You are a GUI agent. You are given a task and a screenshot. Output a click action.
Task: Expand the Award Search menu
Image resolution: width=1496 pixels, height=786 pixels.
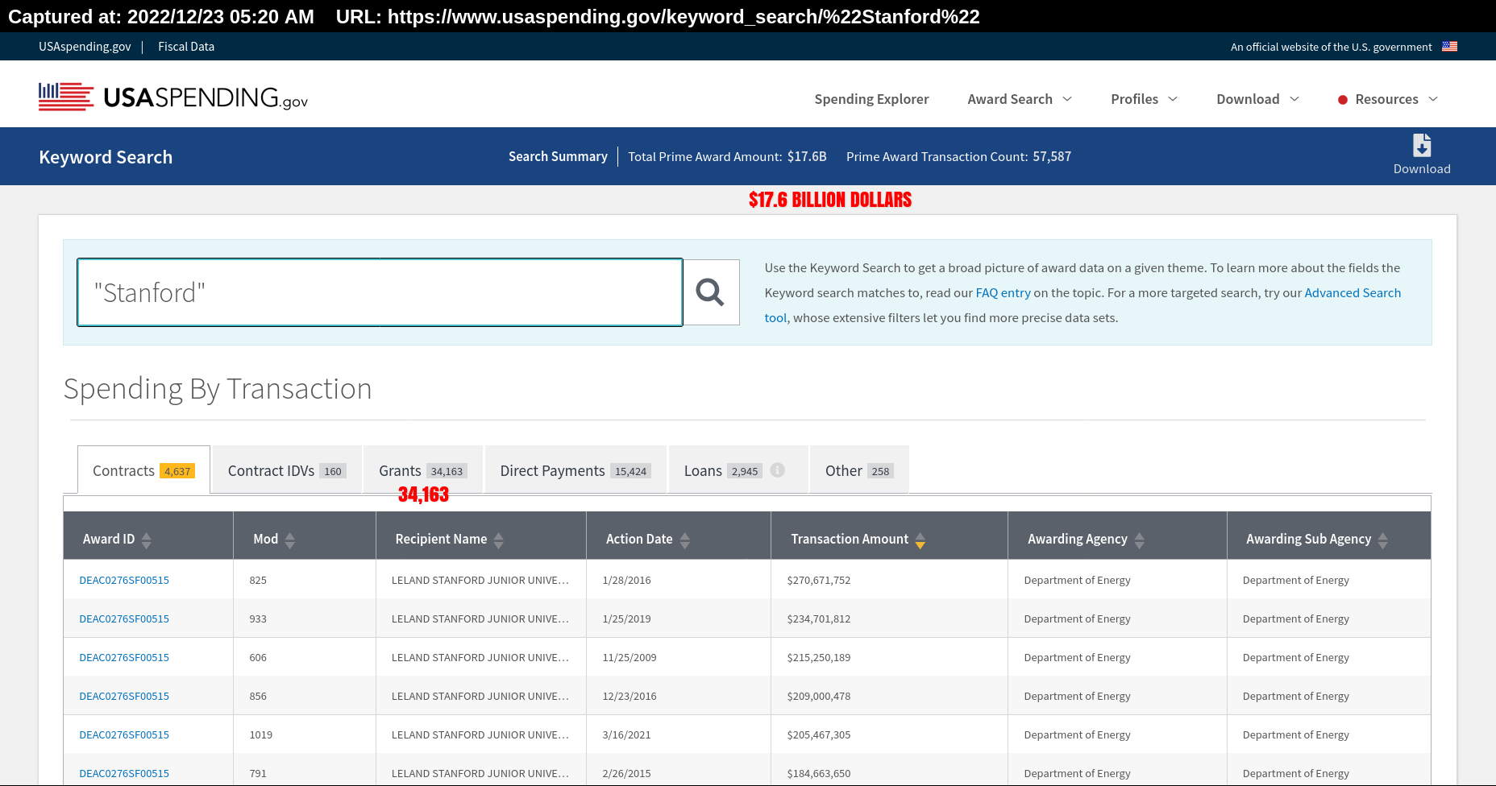[1020, 99]
